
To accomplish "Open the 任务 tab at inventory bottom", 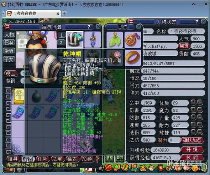I will point(42,159).
